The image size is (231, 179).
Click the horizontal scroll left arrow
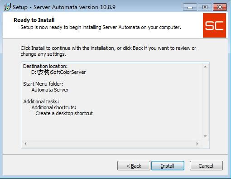coord(25,144)
